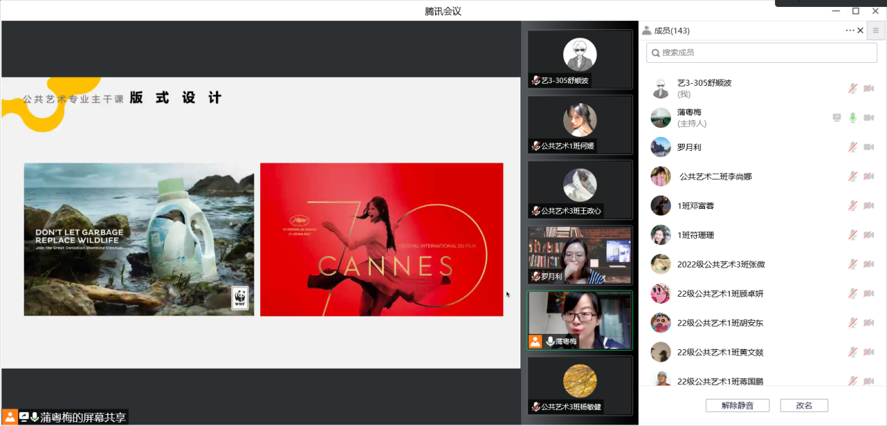Click the camera icon in 罗月利's row
This screenshot has width=887, height=426.
(x=869, y=147)
